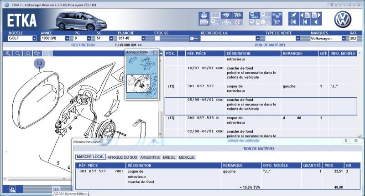The height and width of the screenshot is (196, 365).
Task: Click the Aperçu d'écran thumbnail preview
Action: [142, 76]
